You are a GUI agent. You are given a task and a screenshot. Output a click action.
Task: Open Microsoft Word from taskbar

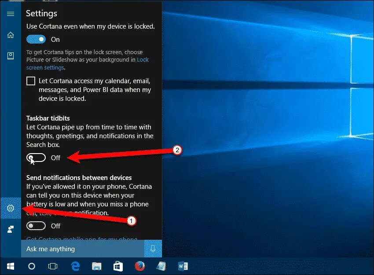(183, 266)
